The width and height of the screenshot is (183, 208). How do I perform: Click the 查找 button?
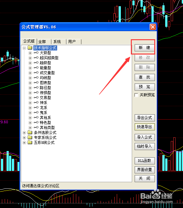145,77
